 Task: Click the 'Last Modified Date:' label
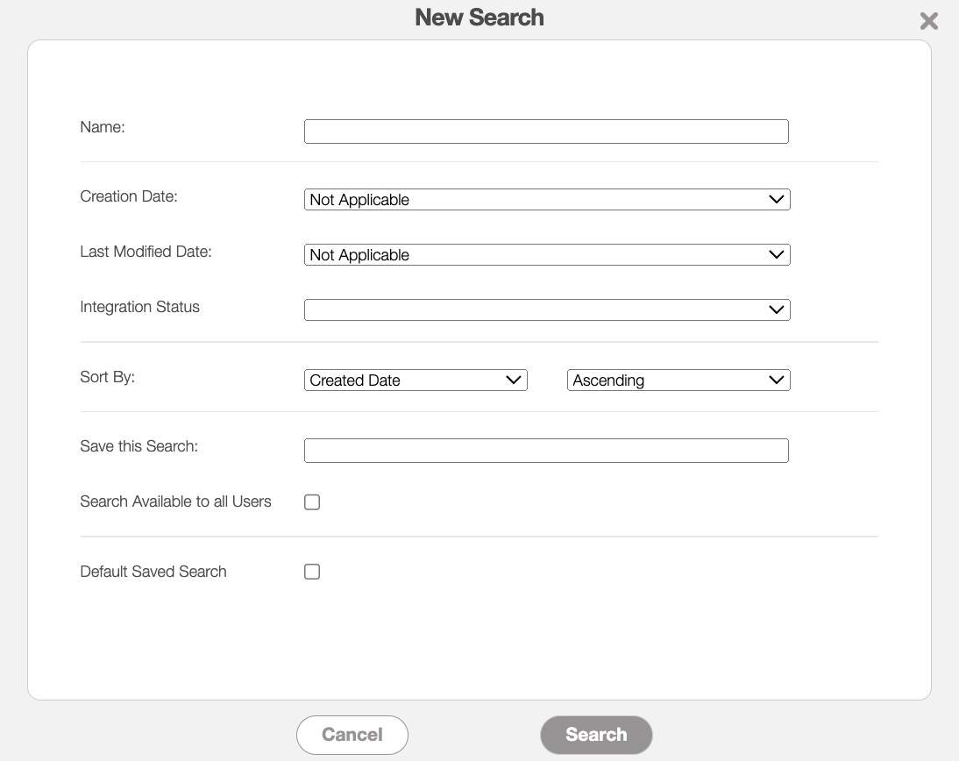click(146, 252)
